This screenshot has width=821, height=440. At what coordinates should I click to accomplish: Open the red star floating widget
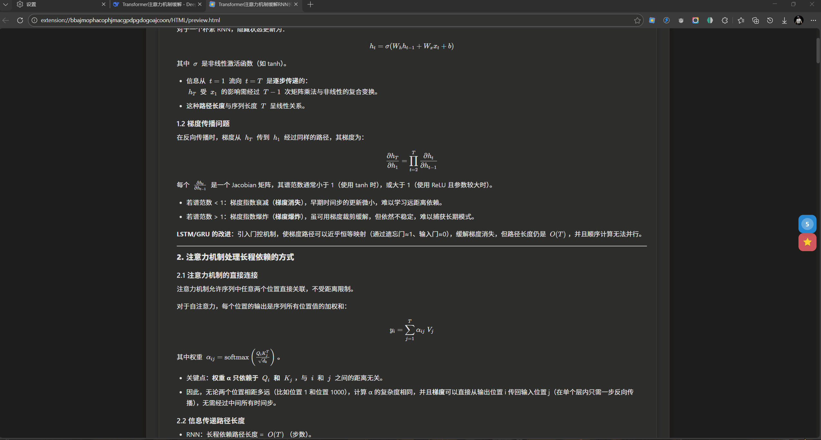[x=807, y=242]
